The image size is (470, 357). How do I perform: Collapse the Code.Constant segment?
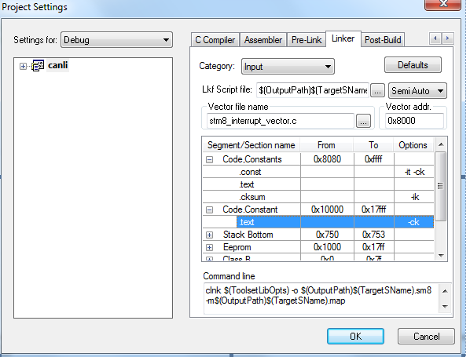[x=210, y=209]
